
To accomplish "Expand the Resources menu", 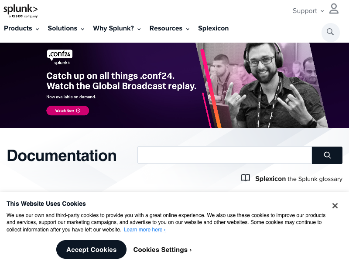I will tap(169, 28).
